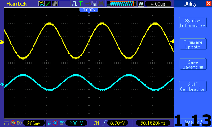The width and height of the screenshot is (212, 127).
Task: Open the 4.00us timebase setting
Action: click(x=158, y=4)
